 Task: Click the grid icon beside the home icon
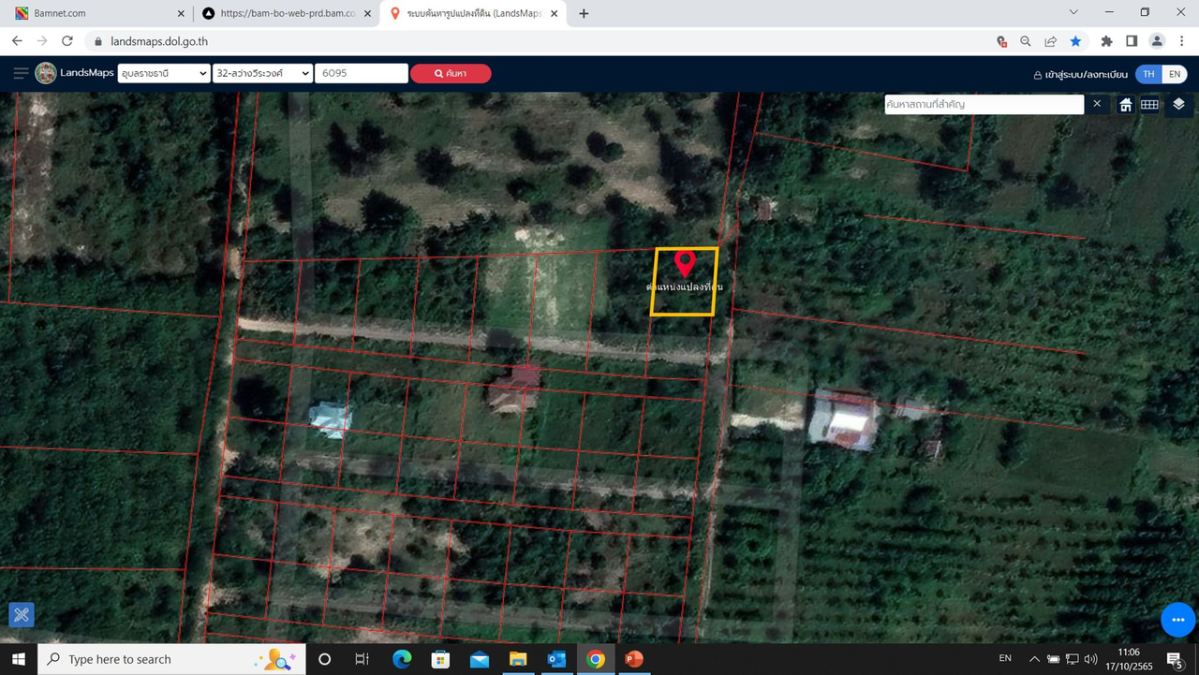1149,105
